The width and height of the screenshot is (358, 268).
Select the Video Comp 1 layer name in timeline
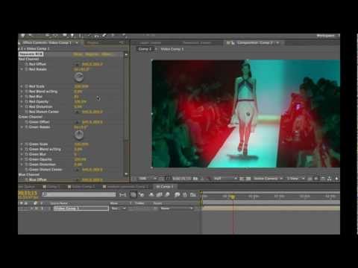(x=81, y=208)
